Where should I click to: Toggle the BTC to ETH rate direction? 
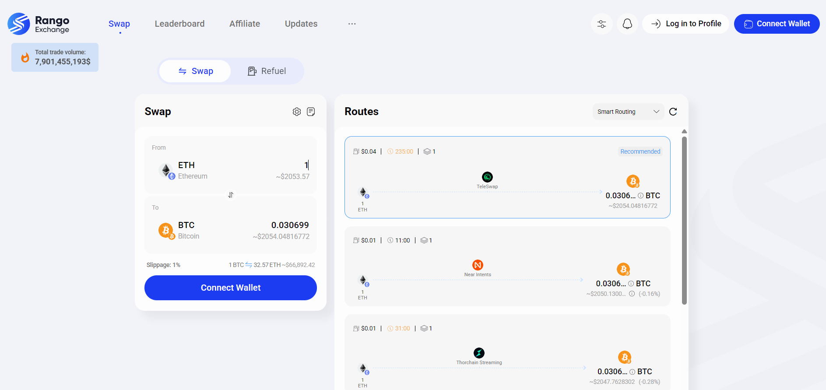pos(249,265)
